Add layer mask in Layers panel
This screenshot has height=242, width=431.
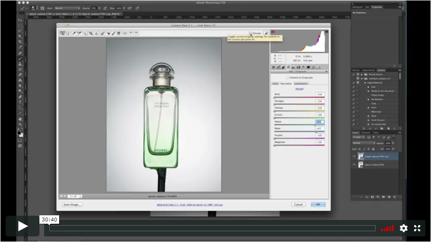(372, 197)
